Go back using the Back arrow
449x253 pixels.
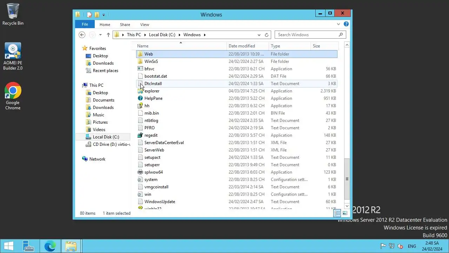tap(82, 35)
